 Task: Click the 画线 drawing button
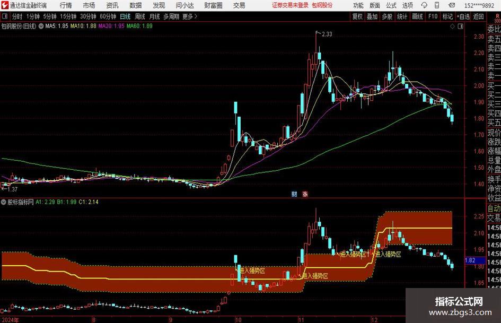(417, 16)
